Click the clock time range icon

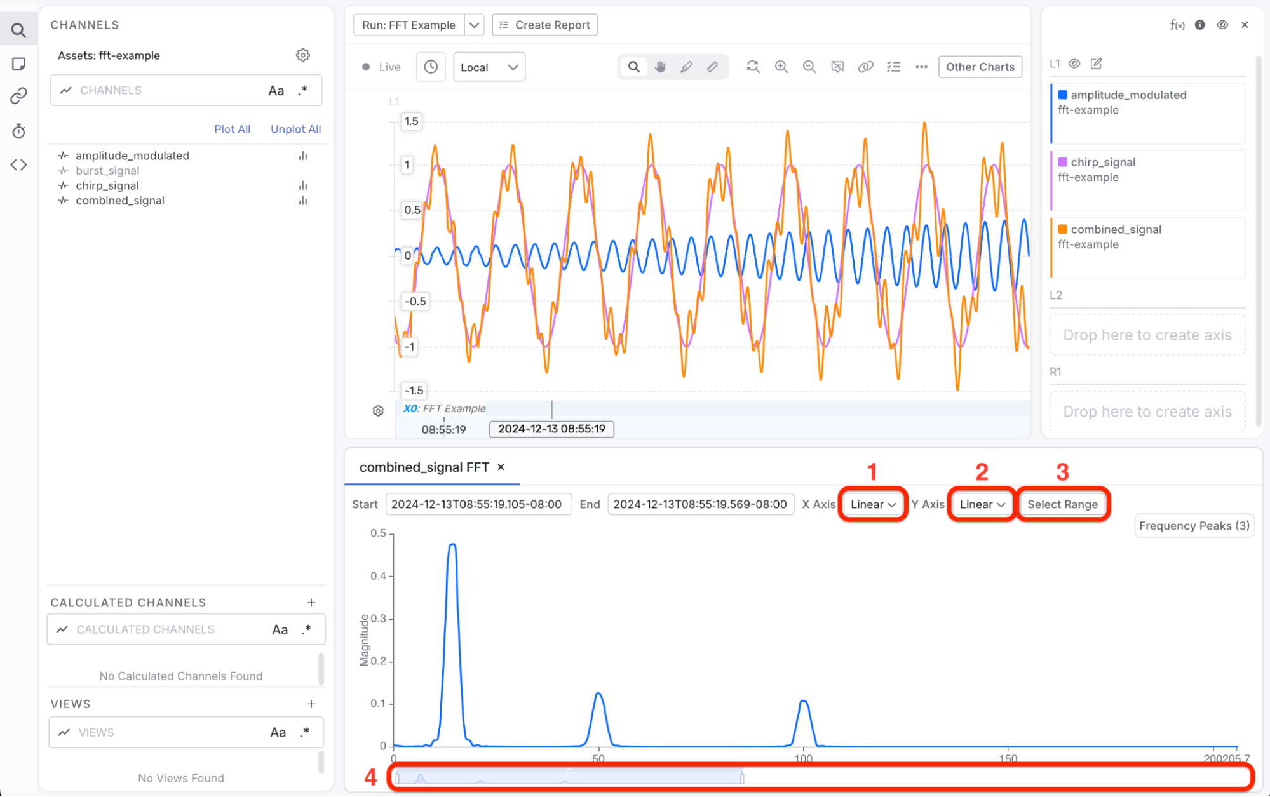coord(431,67)
